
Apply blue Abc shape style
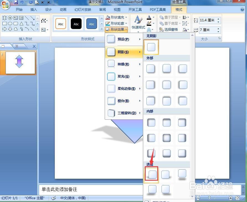[92, 24]
